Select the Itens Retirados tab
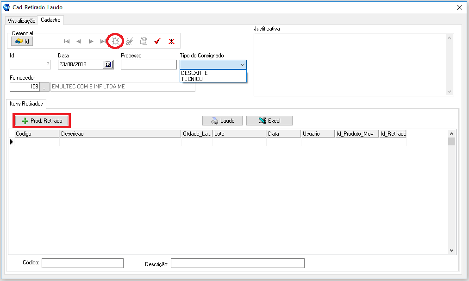 26,104
